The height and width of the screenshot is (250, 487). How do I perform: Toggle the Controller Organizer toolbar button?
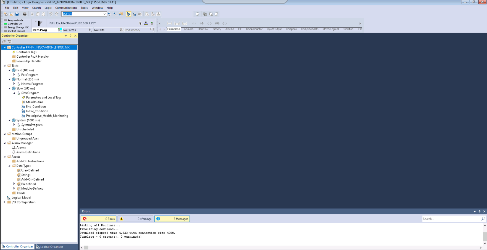pyautogui.click(x=128, y=14)
